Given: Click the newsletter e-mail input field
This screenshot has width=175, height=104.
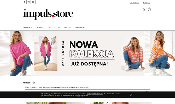Looking at the screenshot, I should tap(87, 90).
